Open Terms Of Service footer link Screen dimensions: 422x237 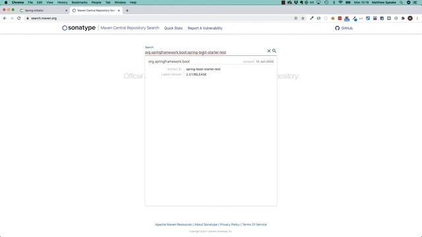pyautogui.click(x=255, y=224)
